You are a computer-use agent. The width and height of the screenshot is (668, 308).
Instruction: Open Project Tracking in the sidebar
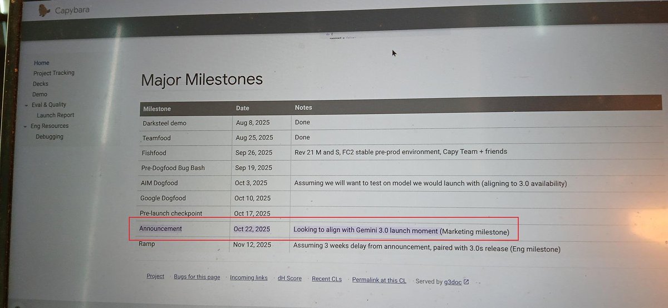coord(53,73)
